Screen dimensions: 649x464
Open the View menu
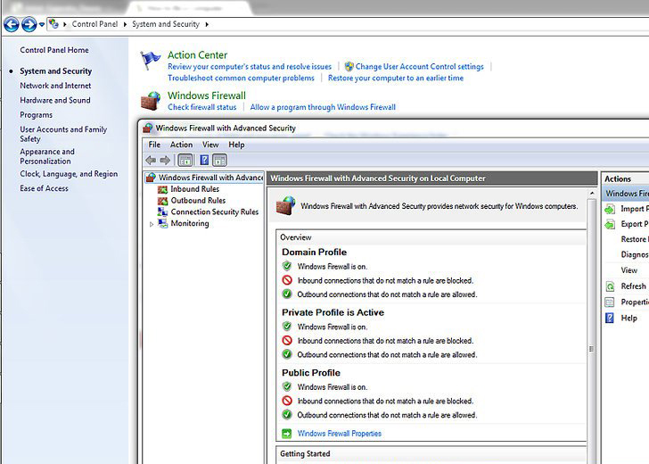click(210, 145)
